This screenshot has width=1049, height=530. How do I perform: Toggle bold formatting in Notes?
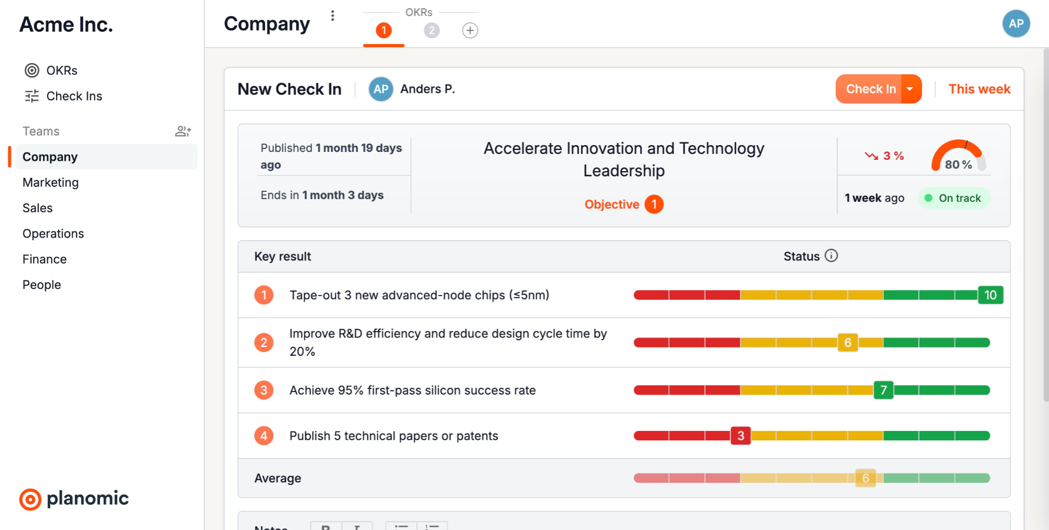pyautogui.click(x=326, y=526)
